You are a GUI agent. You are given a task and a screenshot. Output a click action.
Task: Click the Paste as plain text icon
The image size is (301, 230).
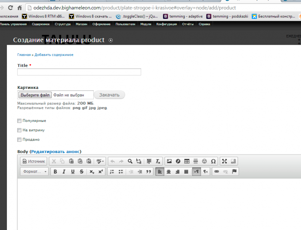(x=80, y=161)
